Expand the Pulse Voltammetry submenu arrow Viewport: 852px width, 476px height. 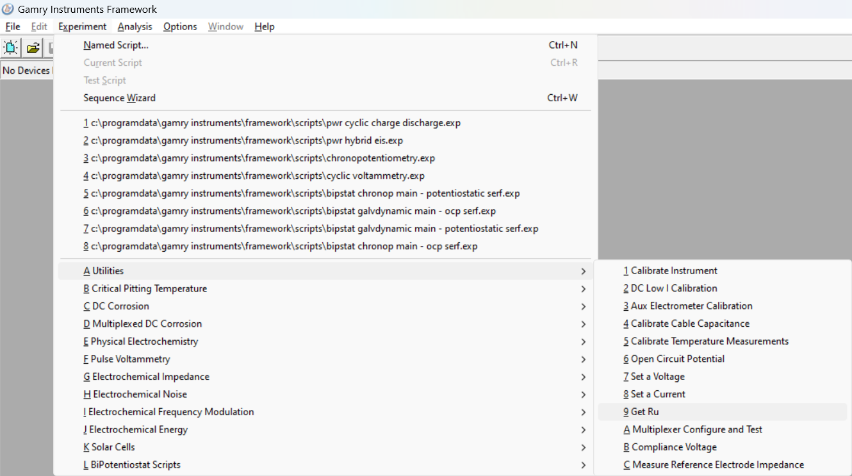click(583, 359)
